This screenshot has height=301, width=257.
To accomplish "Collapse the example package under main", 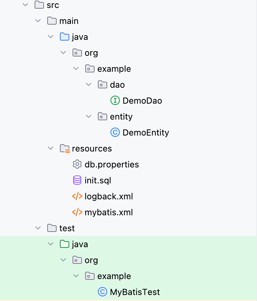I will (76, 68).
